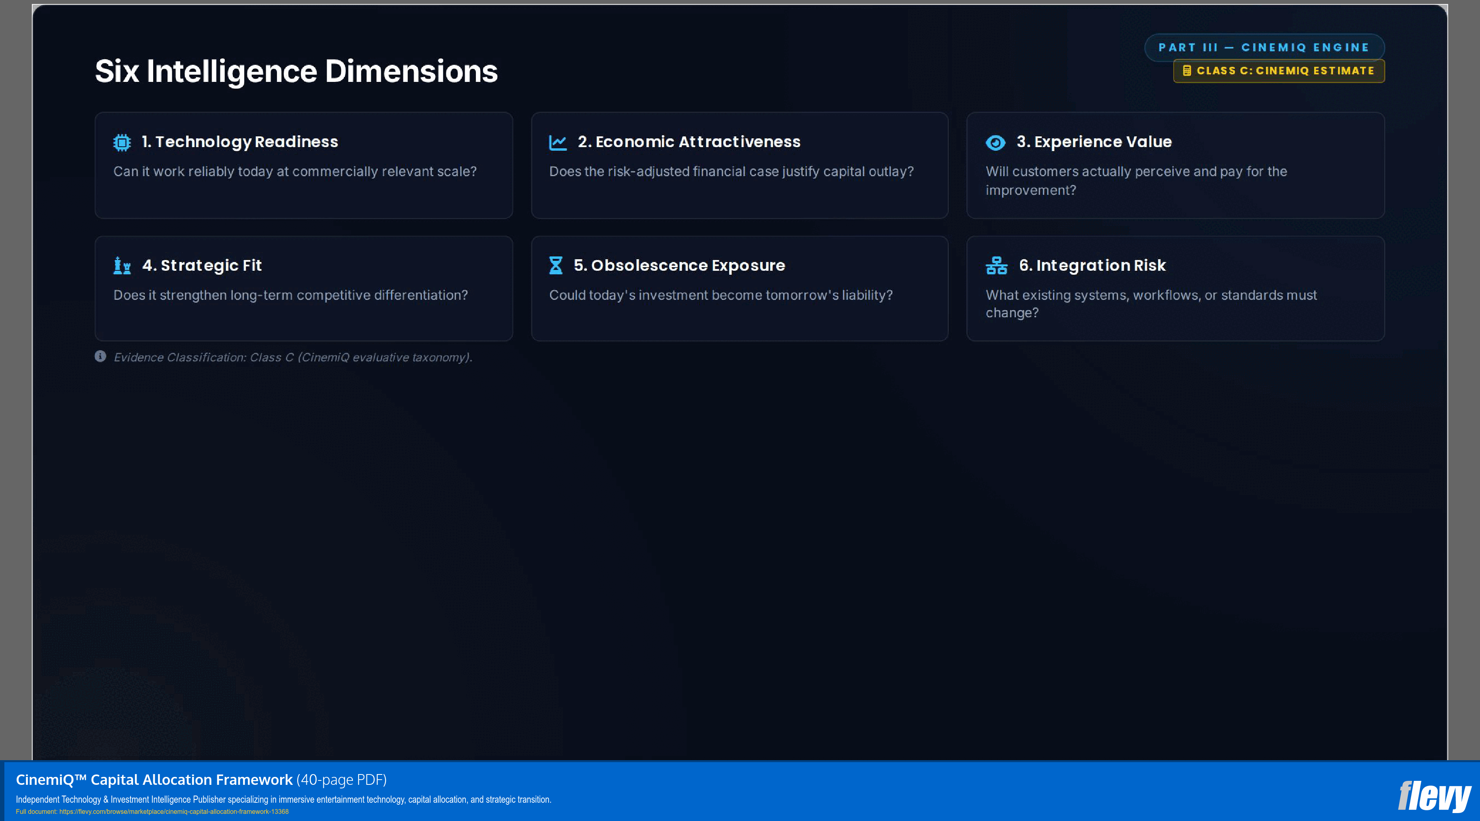Select the Class C: CinemiQ Estimate badge
This screenshot has width=1480, height=821.
coord(1279,71)
